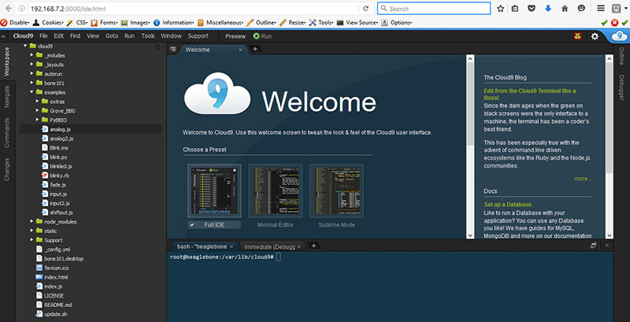Choose the Sublime Mode preset
Viewport: 630px width, 322px height.
coord(335,190)
